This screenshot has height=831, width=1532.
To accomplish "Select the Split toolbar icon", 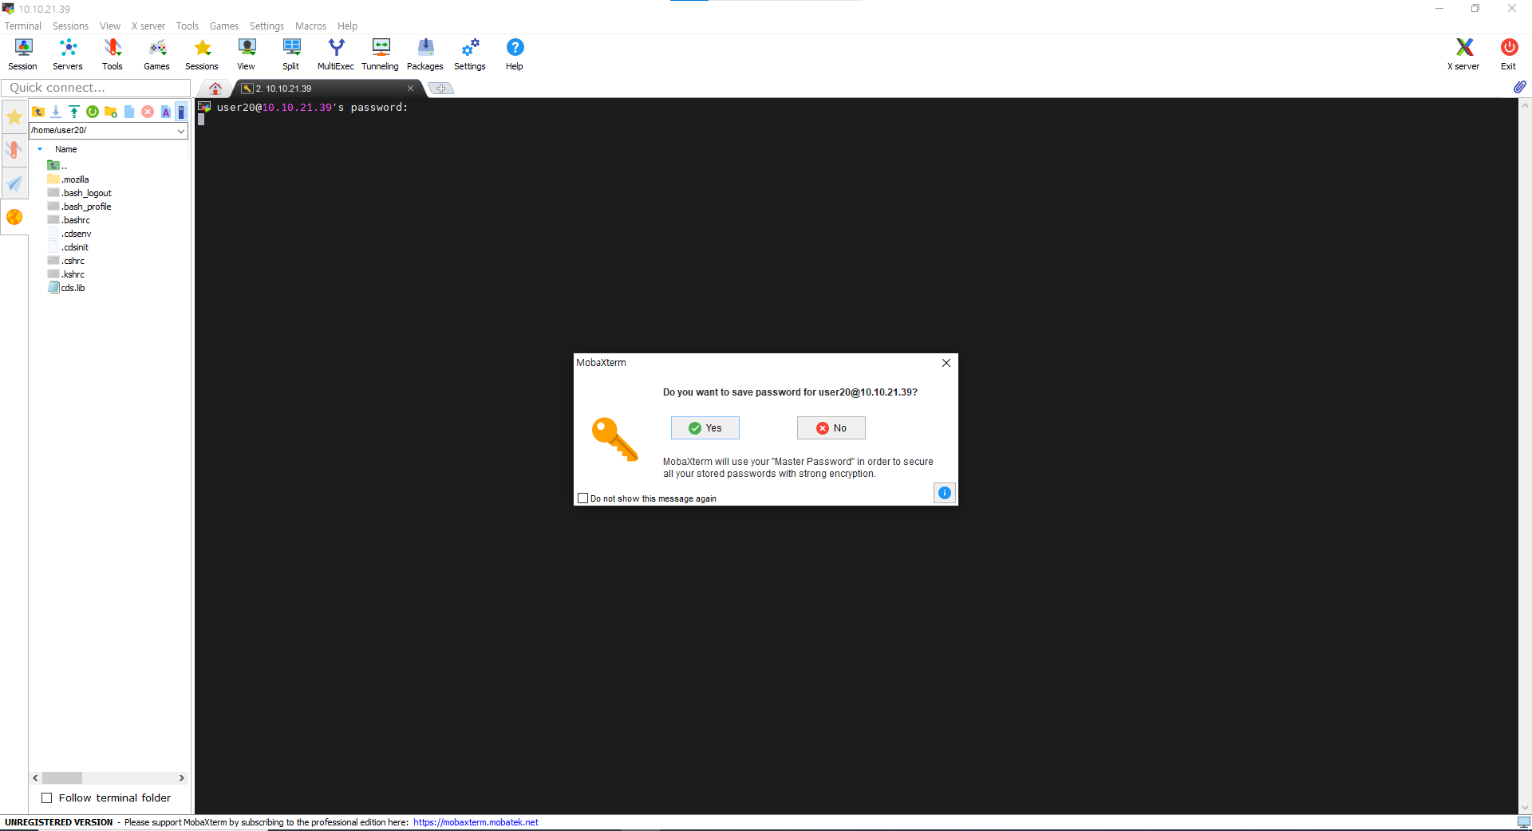I will coord(291,54).
